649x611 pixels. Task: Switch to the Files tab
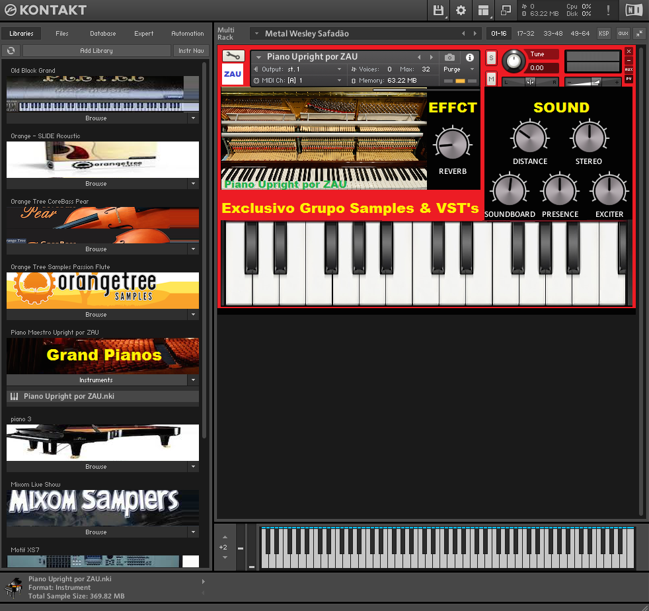coord(62,34)
